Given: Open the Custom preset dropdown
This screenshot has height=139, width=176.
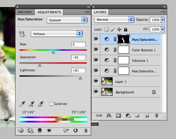Looking at the screenshot, I should tap(67, 20).
